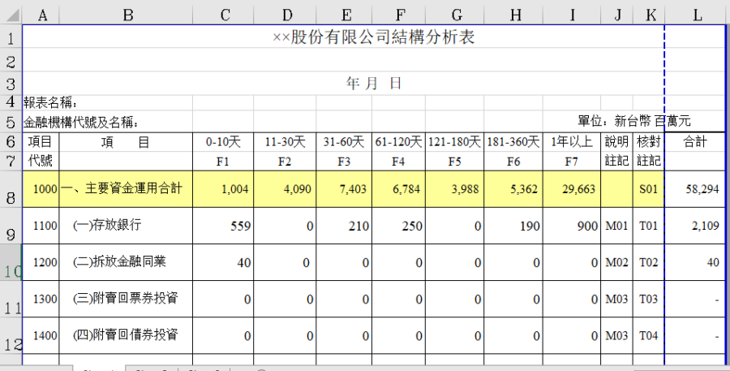The width and height of the screenshot is (730, 371).
Task: Select column A header
Action: (41, 15)
